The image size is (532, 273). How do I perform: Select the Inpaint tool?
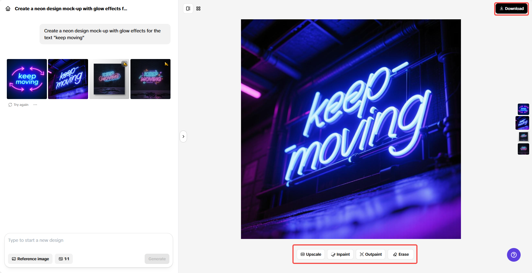pos(340,254)
